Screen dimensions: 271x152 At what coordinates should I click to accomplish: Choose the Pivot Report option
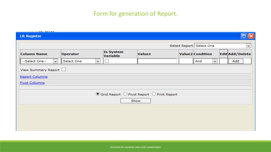click(125, 94)
